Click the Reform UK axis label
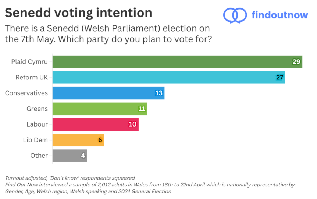Viewport: 317px width, 199px height. tap(32, 77)
